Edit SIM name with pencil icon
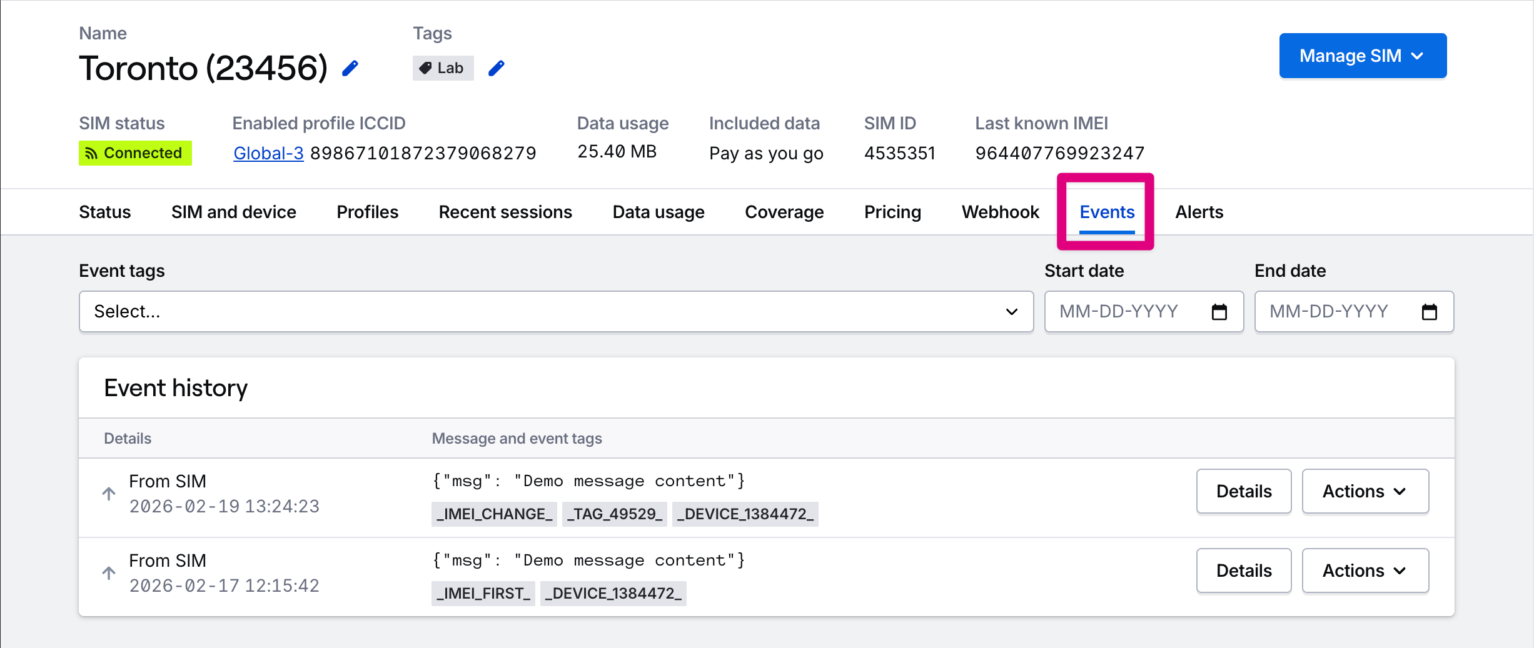This screenshot has width=1534, height=648. click(350, 68)
